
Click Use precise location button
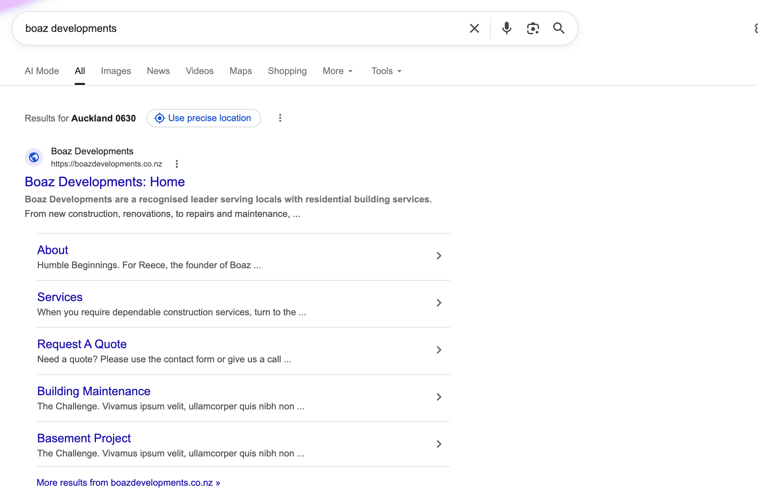(x=204, y=118)
